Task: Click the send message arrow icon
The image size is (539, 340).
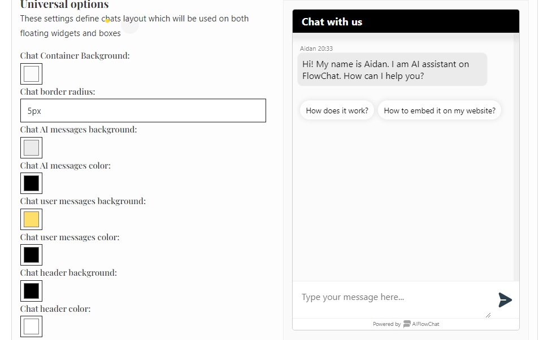Action: coord(505,300)
